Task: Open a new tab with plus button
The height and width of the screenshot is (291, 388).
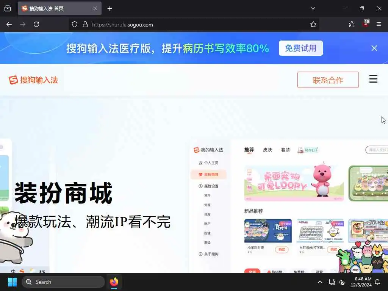Action: (x=110, y=9)
